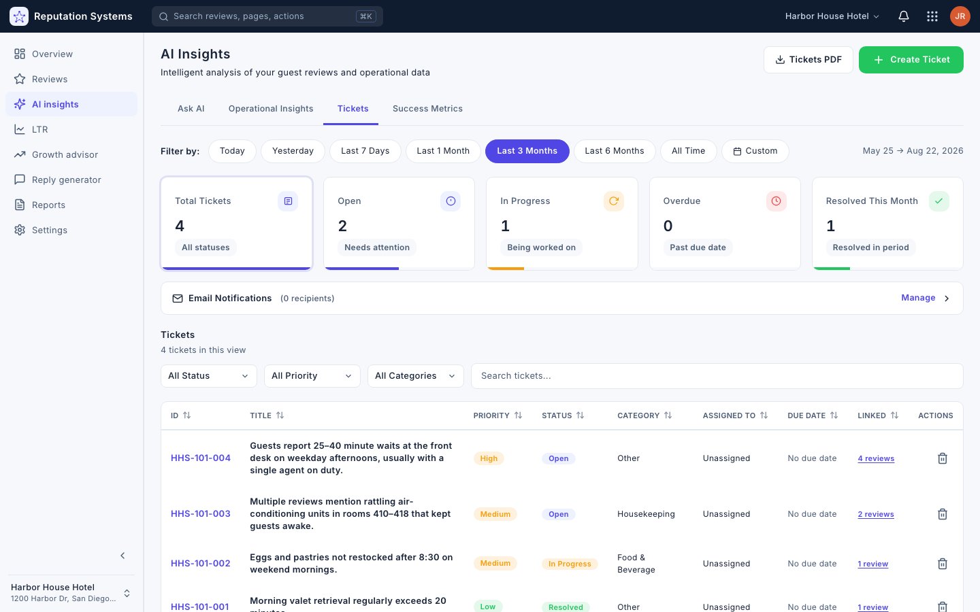Viewport: 980px width, 612px height.
Task: Switch to the Operational Insights tab
Action: coord(271,109)
